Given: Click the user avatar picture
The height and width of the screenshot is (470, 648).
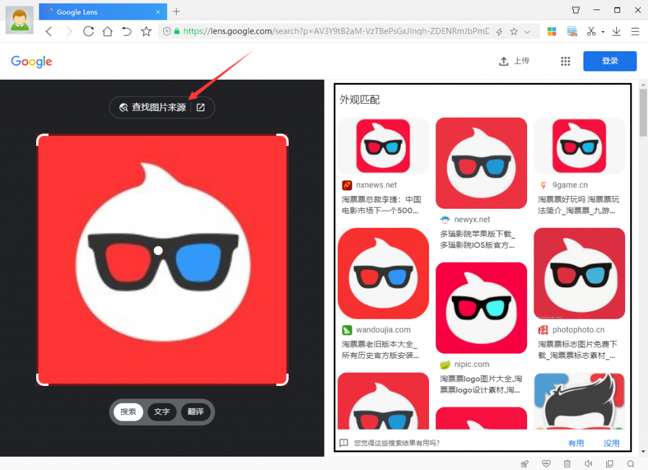Looking at the screenshot, I should tap(20, 20).
